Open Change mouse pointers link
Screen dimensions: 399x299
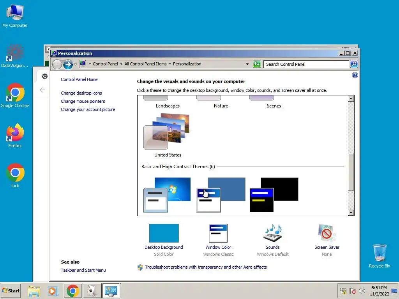tap(83, 101)
